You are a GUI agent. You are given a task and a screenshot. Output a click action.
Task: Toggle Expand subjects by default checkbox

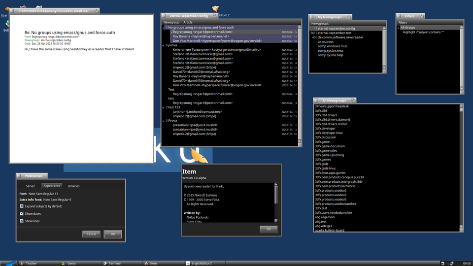click(22, 206)
